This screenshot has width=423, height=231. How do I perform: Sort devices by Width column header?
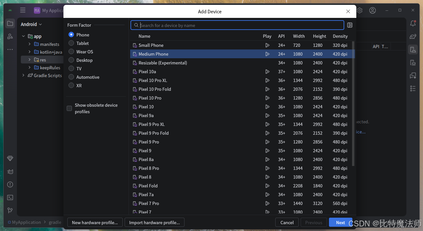coord(299,36)
